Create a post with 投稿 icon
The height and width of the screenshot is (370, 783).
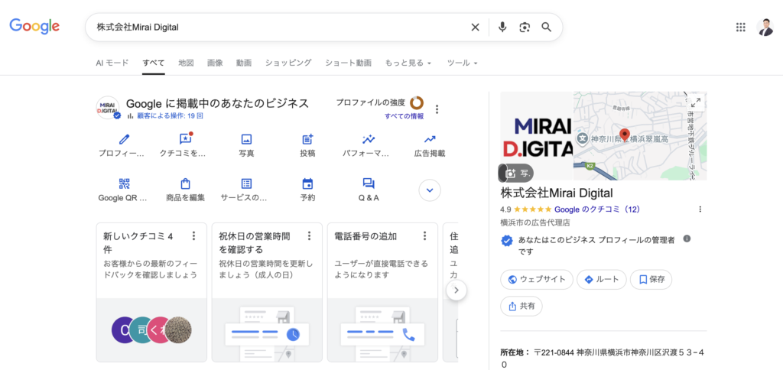pyautogui.click(x=307, y=139)
